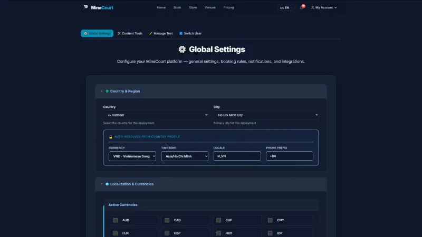Click the gear icon beside Global Settings heading
Screen dimensions: 422x237
click(x=182, y=49)
